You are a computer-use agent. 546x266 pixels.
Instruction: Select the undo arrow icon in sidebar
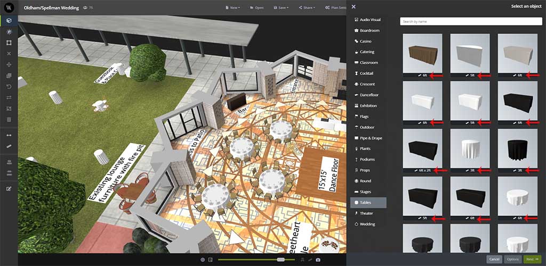(x=9, y=86)
